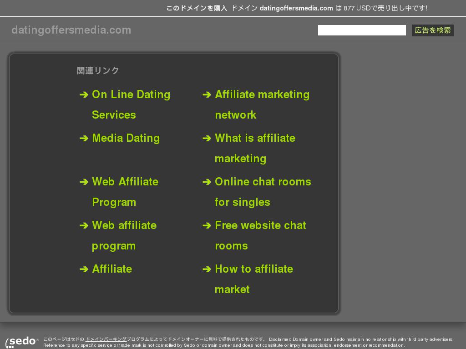
Task: Click the arrow icon beside single-word Affiliate link
Action: click(x=84, y=269)
